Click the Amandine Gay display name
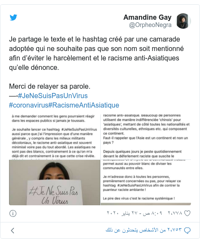The height and width of the screenshot is (243, 200). point(148,17)
